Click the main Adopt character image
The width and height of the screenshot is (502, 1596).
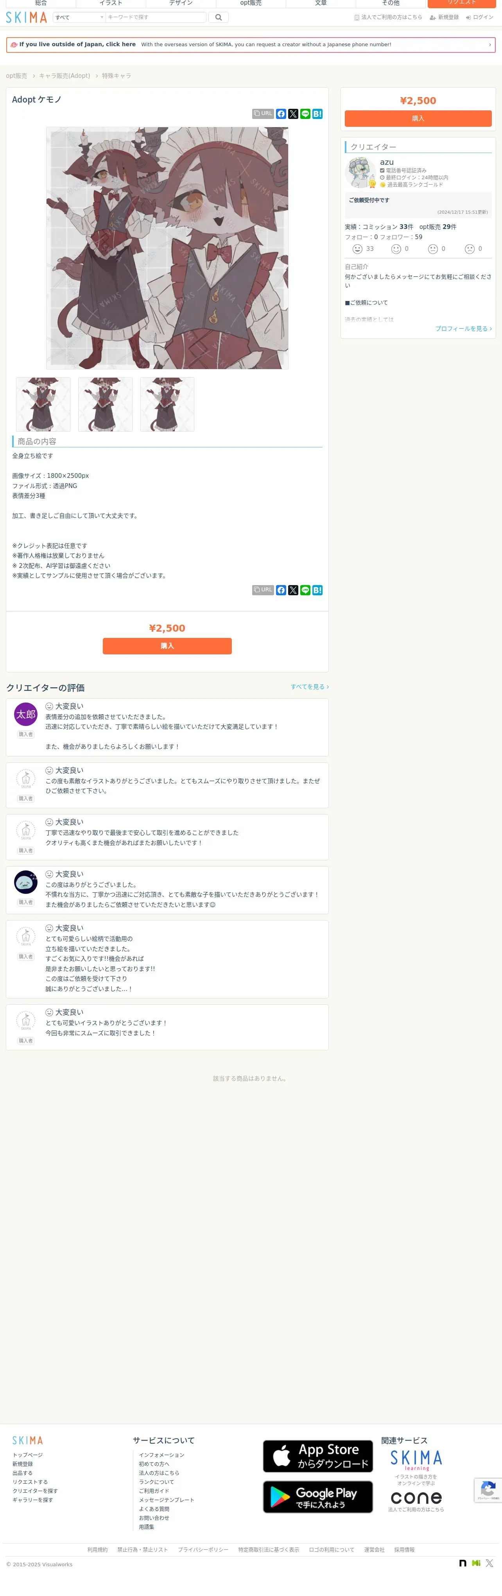pyautogui.click(x=167, y=248)
